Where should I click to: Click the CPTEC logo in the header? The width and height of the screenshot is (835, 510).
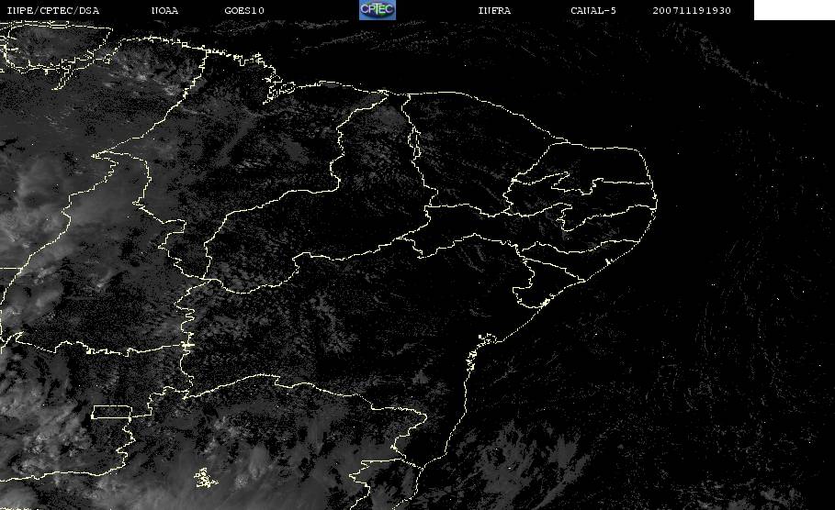(377, 9)
